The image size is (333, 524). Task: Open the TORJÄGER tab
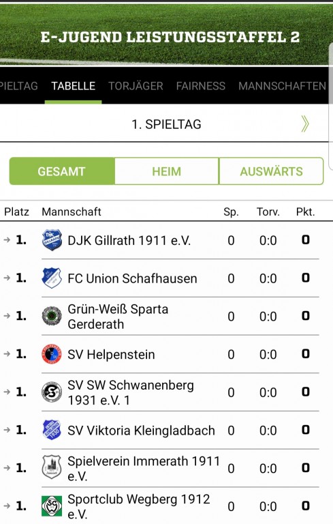pyautogui.click(x=136, y=86)
